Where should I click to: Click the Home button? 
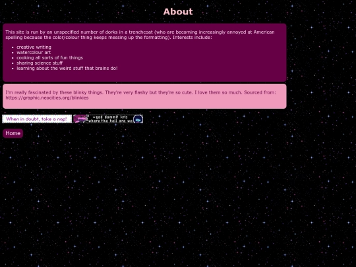click(13, 133)
